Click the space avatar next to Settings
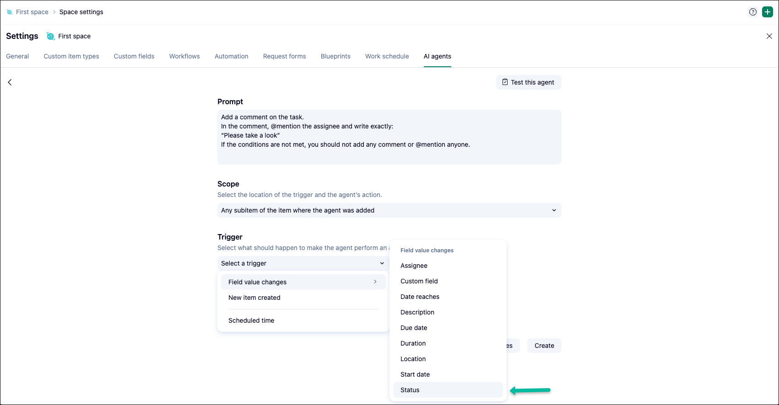The height and width of the screenshot is (405, 779). [50, 36]
